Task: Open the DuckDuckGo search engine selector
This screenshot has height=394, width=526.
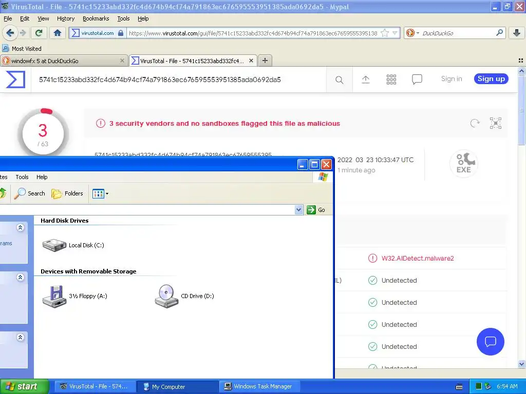Action: [412, 33]
